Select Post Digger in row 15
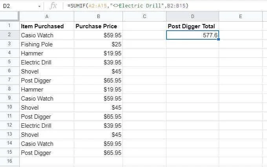This screenshot has height=167, width=267. (47, 152)
